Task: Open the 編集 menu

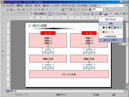Action: click(20, 5)
